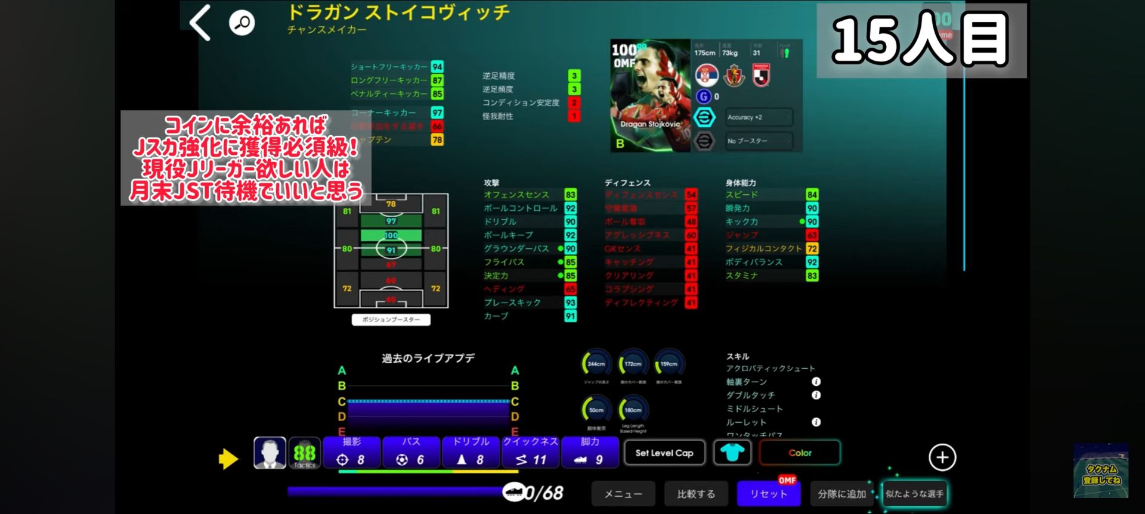Select the クイックネス 11 training category

tap(531, 453)
